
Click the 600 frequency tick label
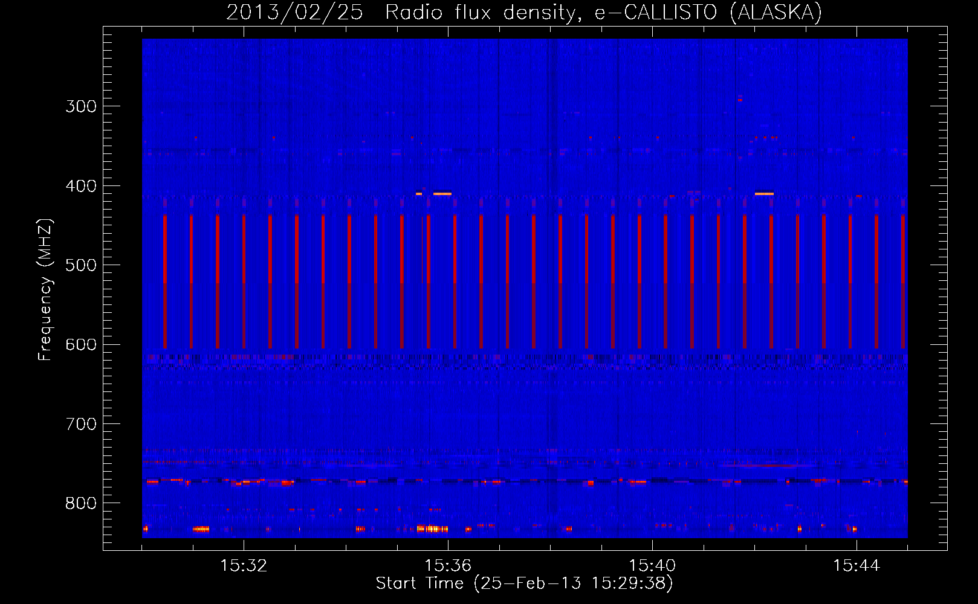click(81, 345)
